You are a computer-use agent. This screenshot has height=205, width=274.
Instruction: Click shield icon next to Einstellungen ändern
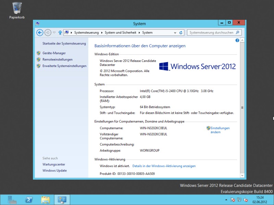tap(208, 128)
